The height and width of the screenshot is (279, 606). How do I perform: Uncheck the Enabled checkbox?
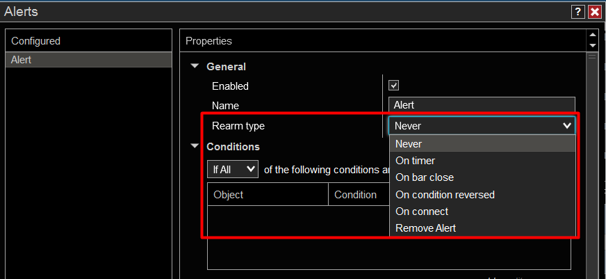click(393, 86)
